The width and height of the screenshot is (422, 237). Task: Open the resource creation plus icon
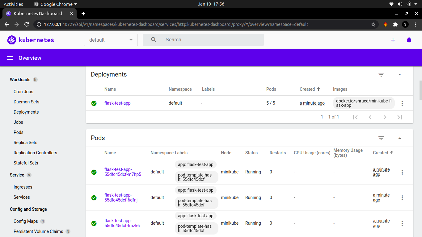click(x=393, y=40)
